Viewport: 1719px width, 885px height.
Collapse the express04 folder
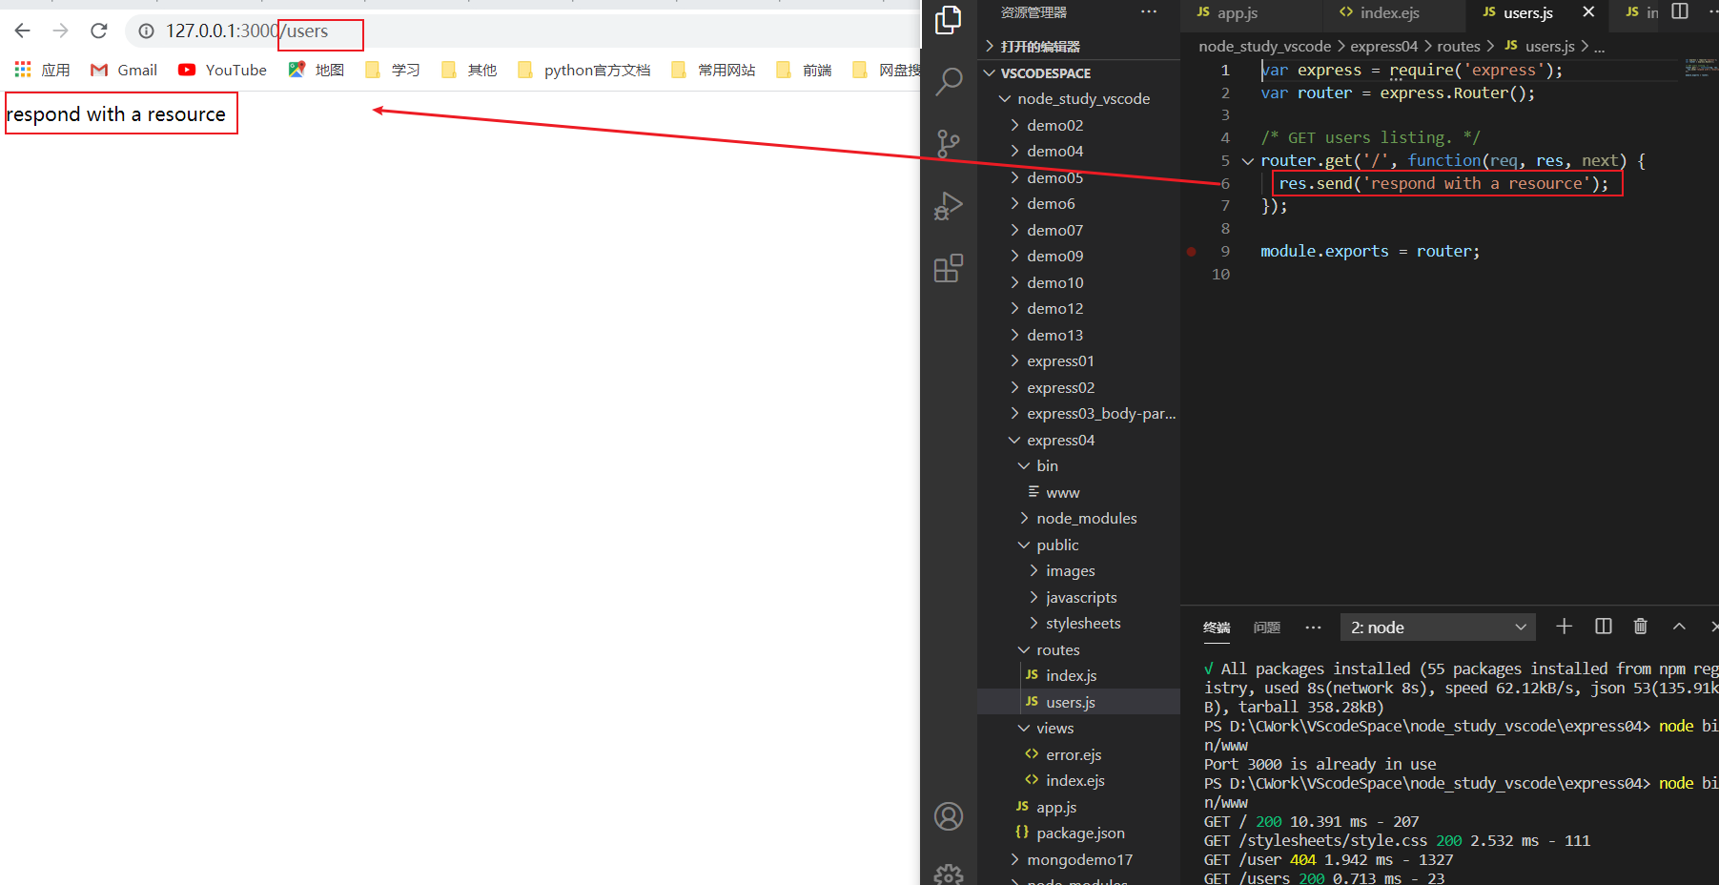1078,440
